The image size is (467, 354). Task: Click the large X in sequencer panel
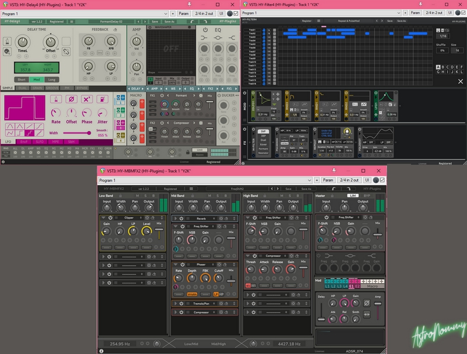click(461, 81)
